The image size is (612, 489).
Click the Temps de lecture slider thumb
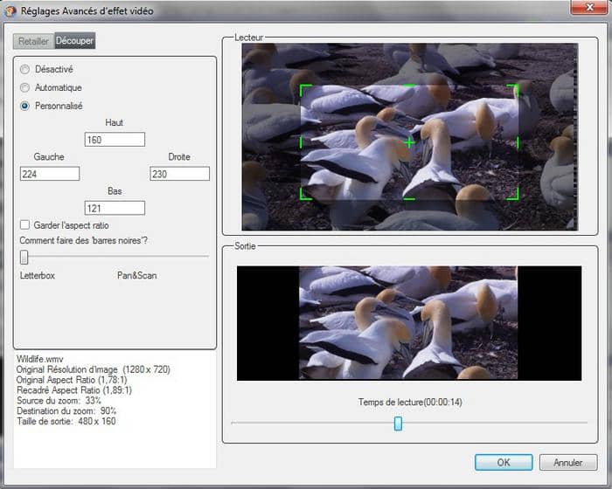398,424
